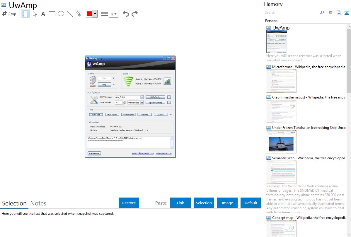The image size is (351, 237).
Task: Click the SQLite tool button
Action: pos(161,115)
